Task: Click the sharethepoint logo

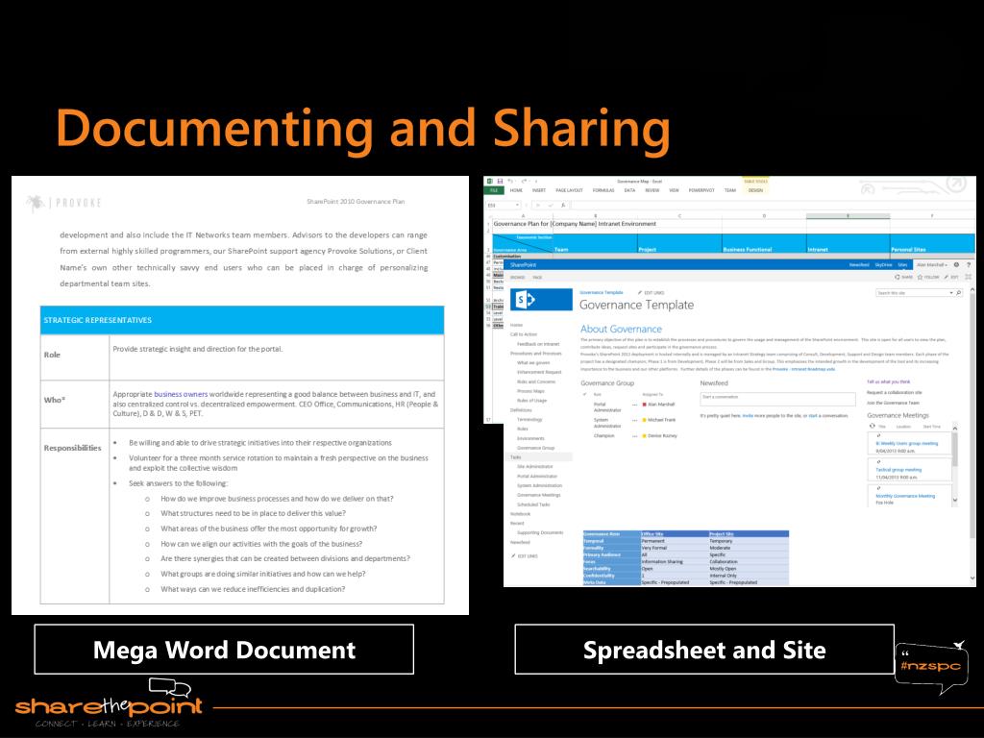Action: pyautogui.click(x=109, y=703)
